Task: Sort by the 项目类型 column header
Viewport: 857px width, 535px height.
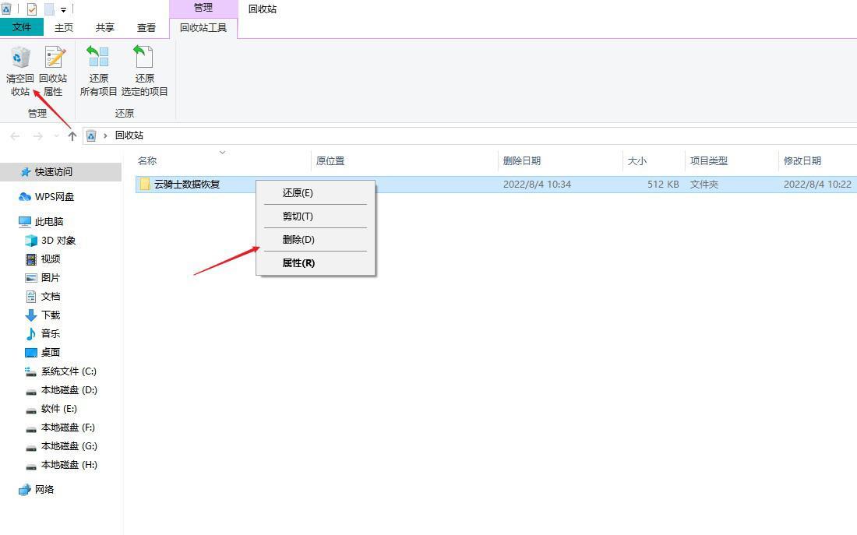Action: tap(732, 160)
